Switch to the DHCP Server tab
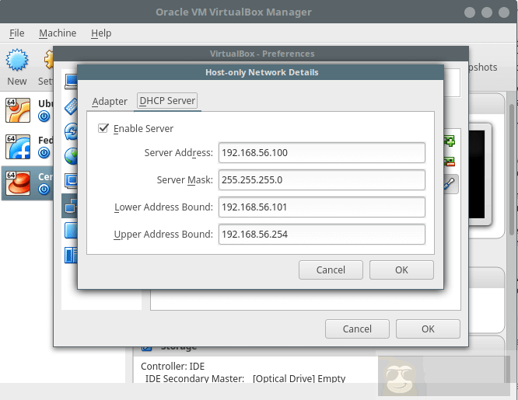 167,101
